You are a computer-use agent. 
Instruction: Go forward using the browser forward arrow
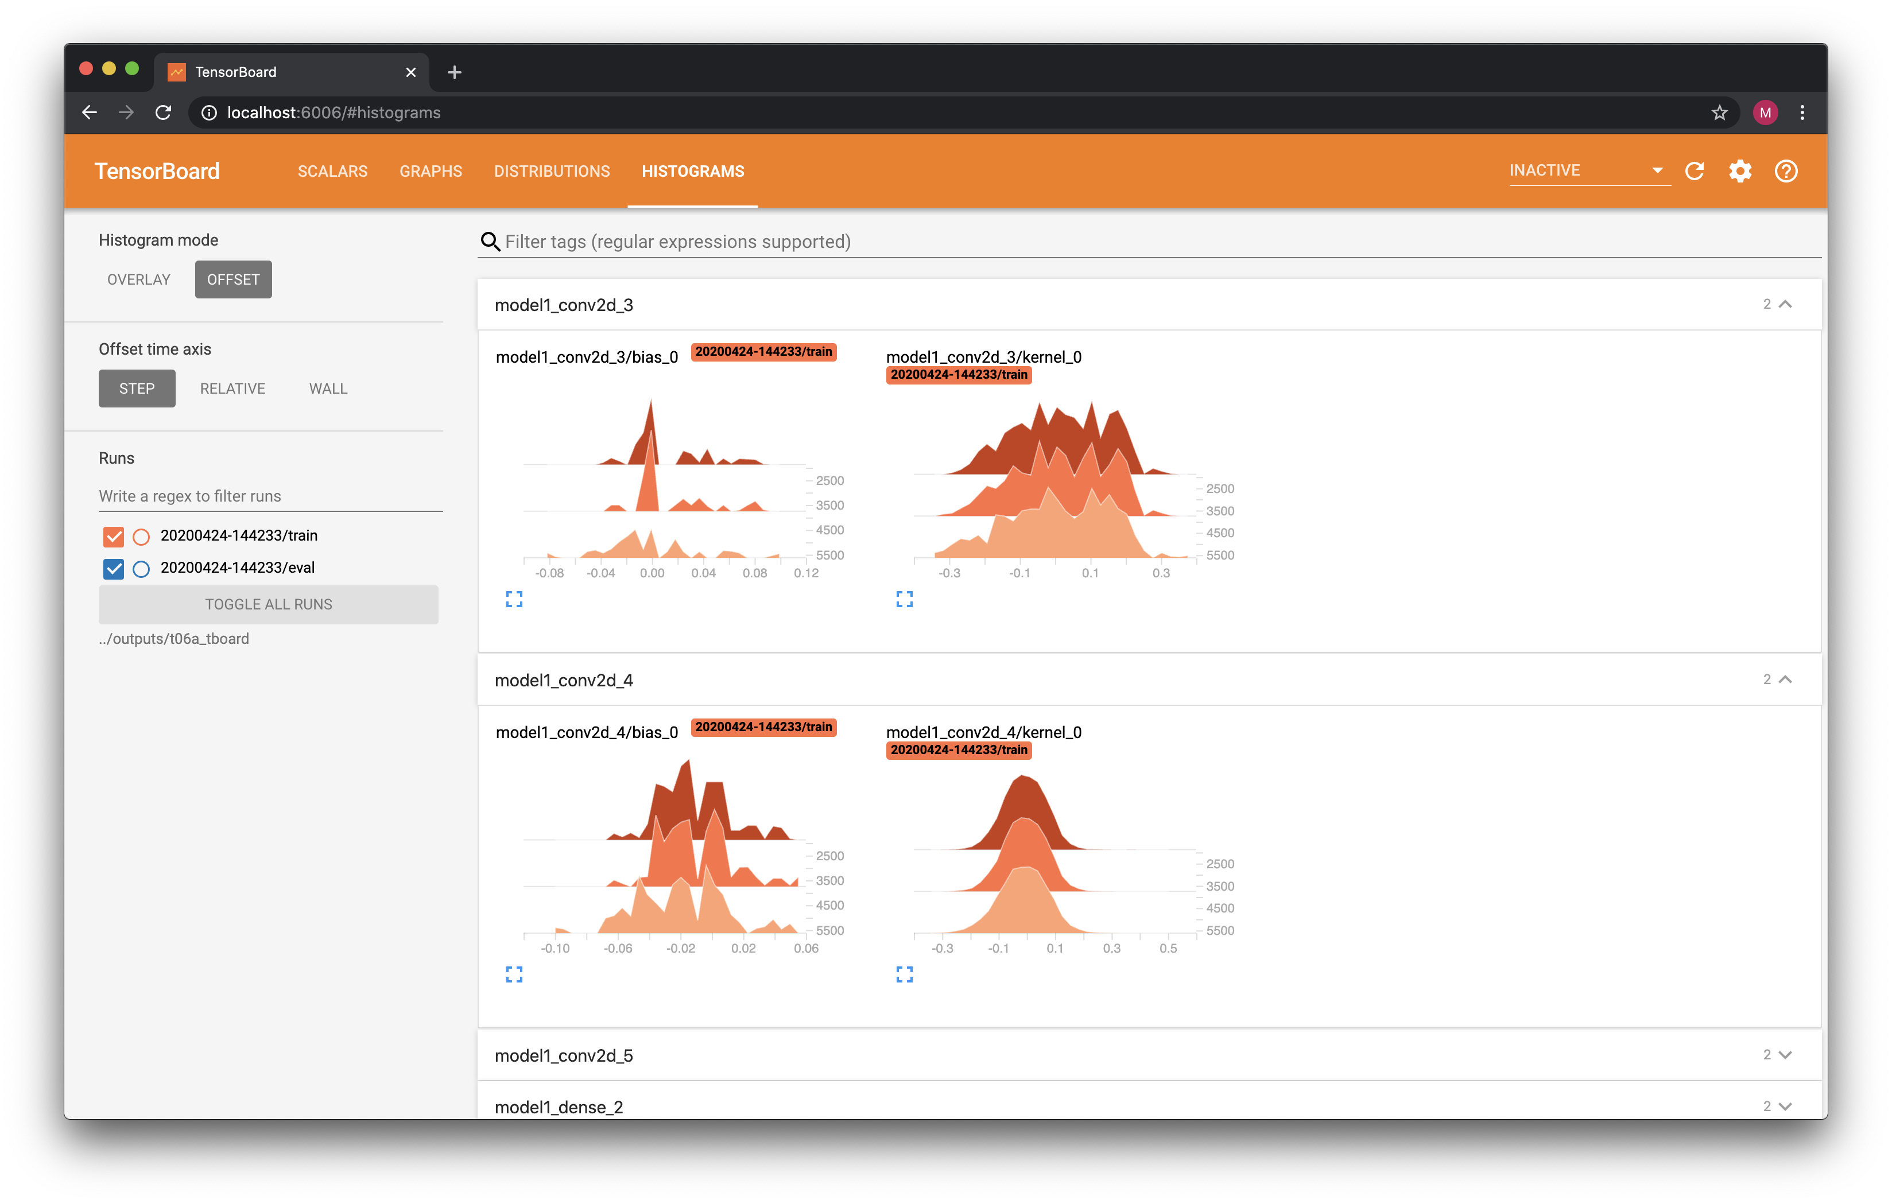[x=126, y=112]
